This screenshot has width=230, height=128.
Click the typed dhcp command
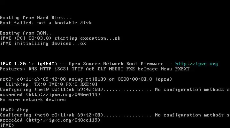23,110
